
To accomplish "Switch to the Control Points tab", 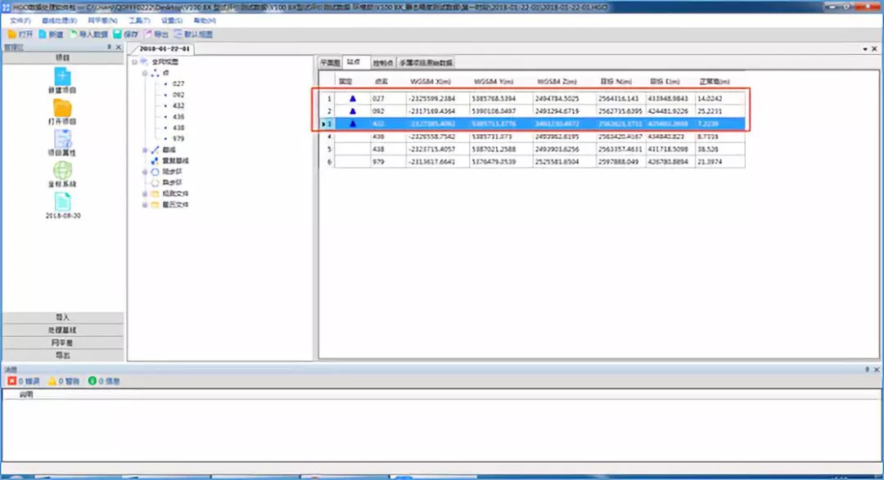I will tap(382, 62).
